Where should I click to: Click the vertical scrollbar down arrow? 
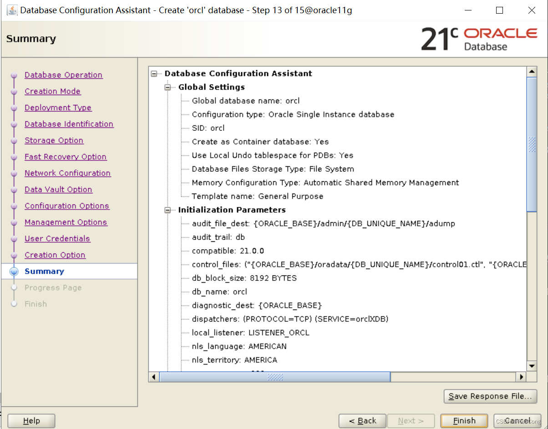pyautogui.click(x=532, y=366)
